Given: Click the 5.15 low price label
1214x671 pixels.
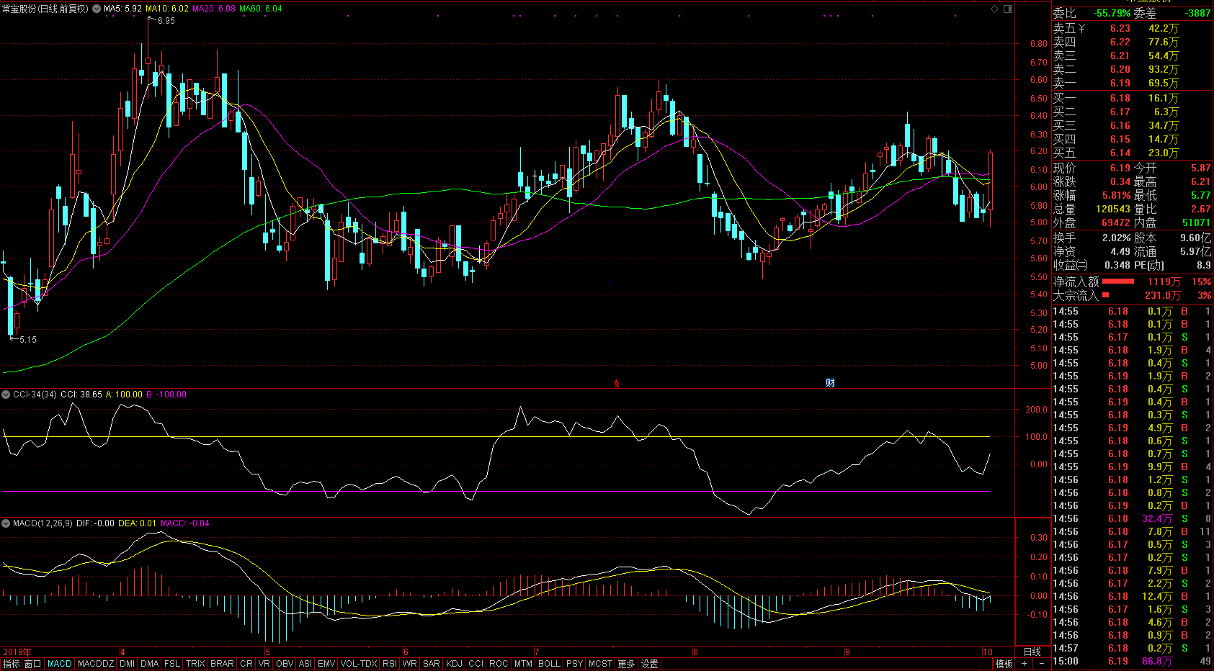Looking at the screenshot, I should pos(28,339).
